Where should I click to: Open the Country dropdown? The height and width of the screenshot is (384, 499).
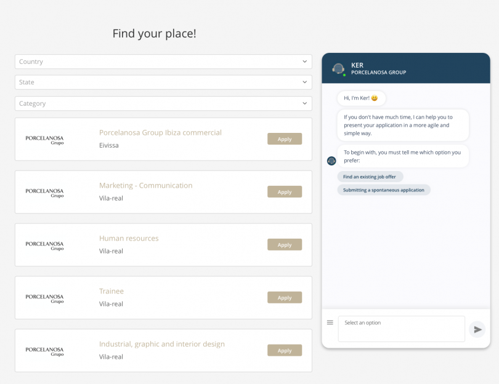[x=163, y=62]
